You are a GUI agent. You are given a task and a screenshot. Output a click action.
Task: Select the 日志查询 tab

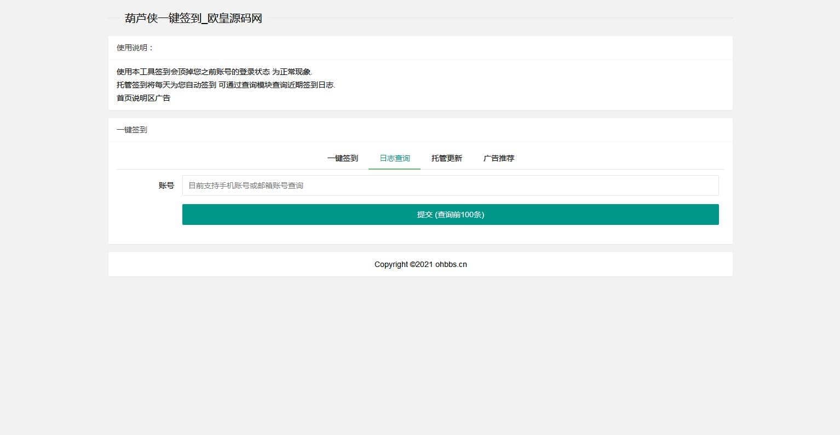[394, 158]
